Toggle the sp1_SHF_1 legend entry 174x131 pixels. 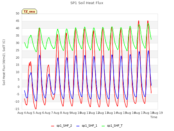click(87, 126)
